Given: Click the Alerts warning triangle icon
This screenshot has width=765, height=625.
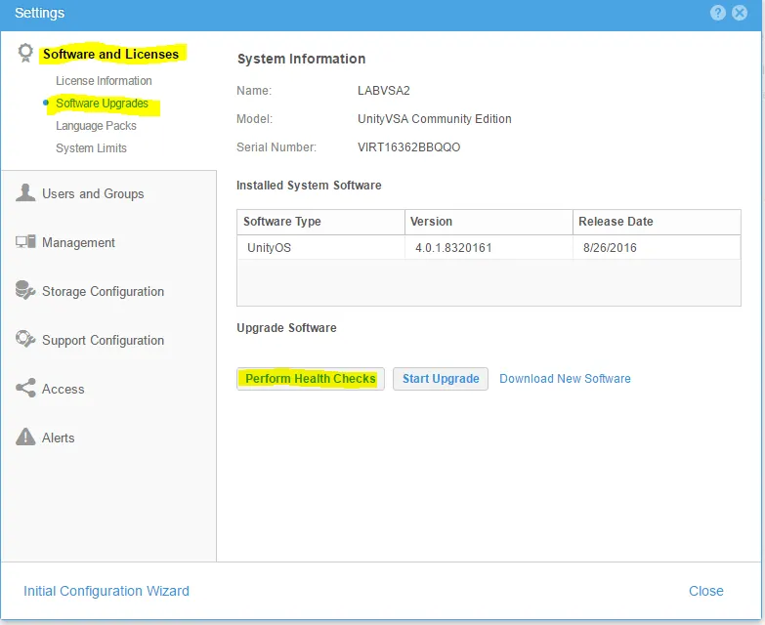Looking at the screenshot, I should click(25, 437).
